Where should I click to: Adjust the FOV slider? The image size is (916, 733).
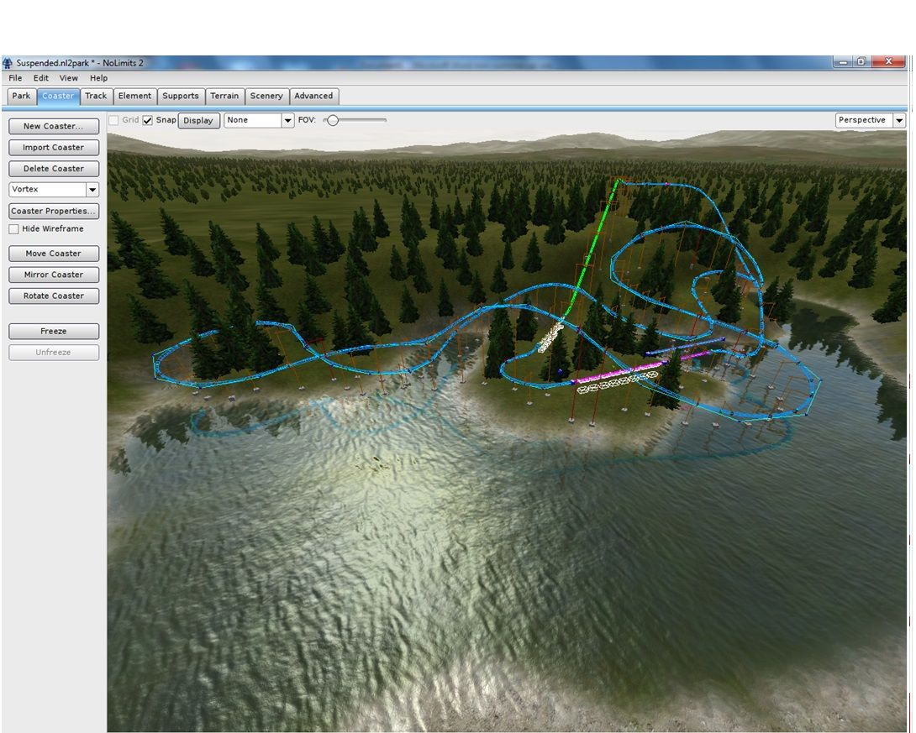pyautogui.click(x=334, y=120)
